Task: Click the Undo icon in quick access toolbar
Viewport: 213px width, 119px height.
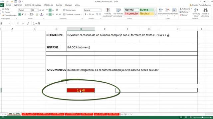Action: pyautogui.click(x=1, y=2)
